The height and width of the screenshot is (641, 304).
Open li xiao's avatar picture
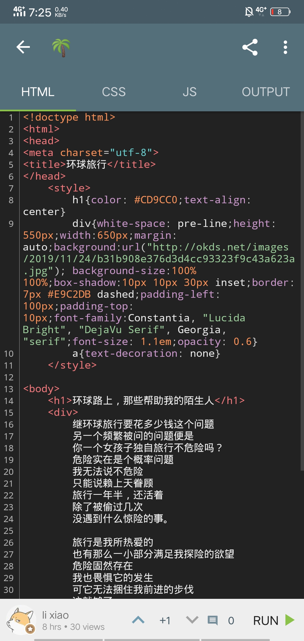(21, 620)
